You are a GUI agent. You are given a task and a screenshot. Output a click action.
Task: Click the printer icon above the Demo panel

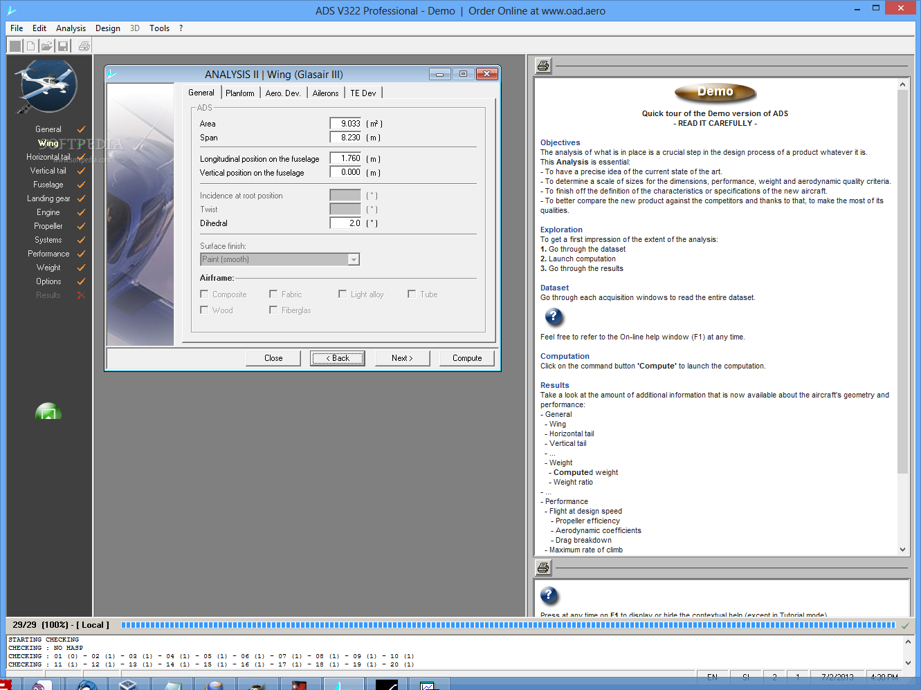543,66
